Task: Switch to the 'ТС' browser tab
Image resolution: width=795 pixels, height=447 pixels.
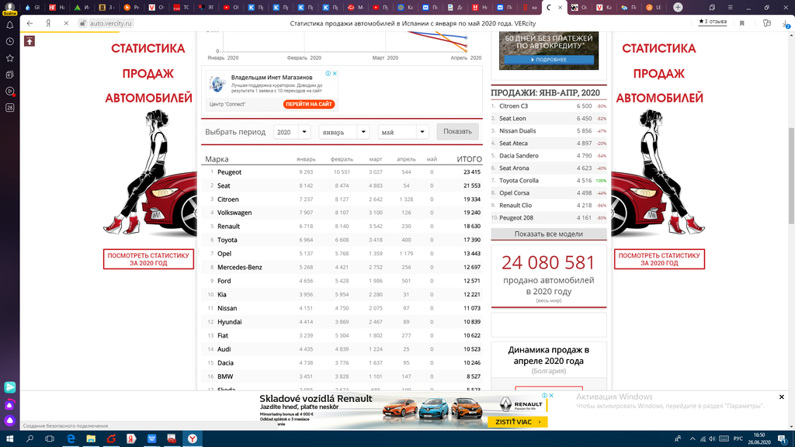Action: click(182, 8)
